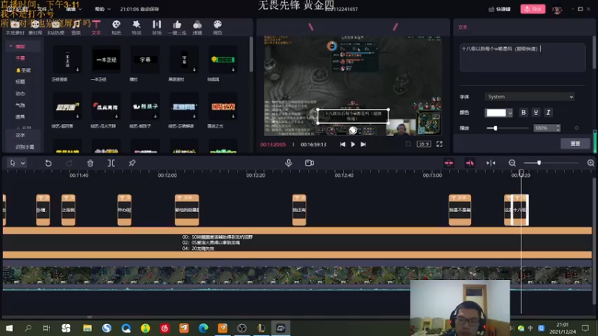Open the 本地素材 local media tab

(x=15, y=28)
